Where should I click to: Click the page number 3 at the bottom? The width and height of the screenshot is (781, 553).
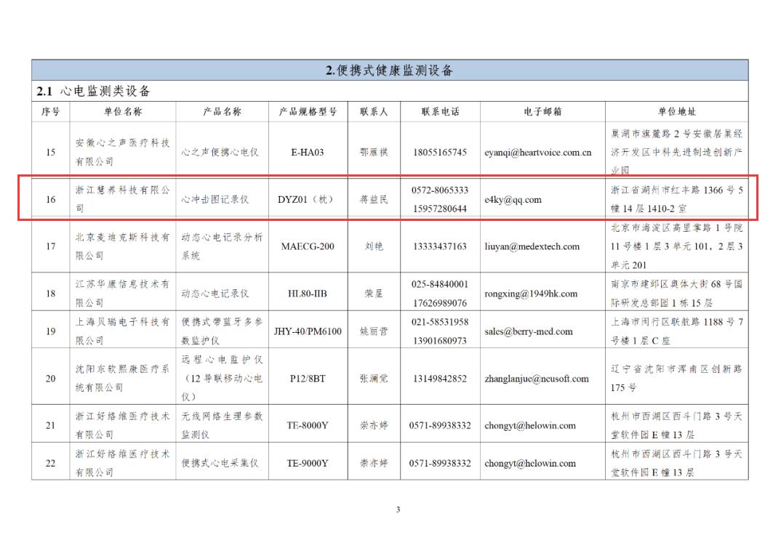click(398, 509)
